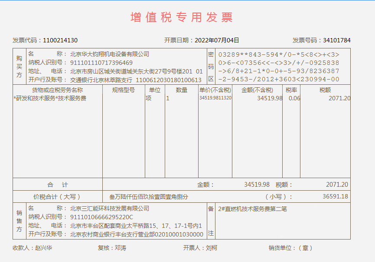Click the 规格型号 column header
Image resolution: width=375 pixels, height=262 pixels.
point(124,90)
